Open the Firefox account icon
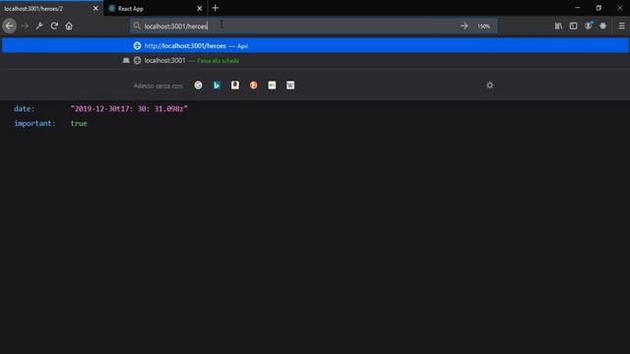Viewport: 630px width, 354px height. [589, 27]
